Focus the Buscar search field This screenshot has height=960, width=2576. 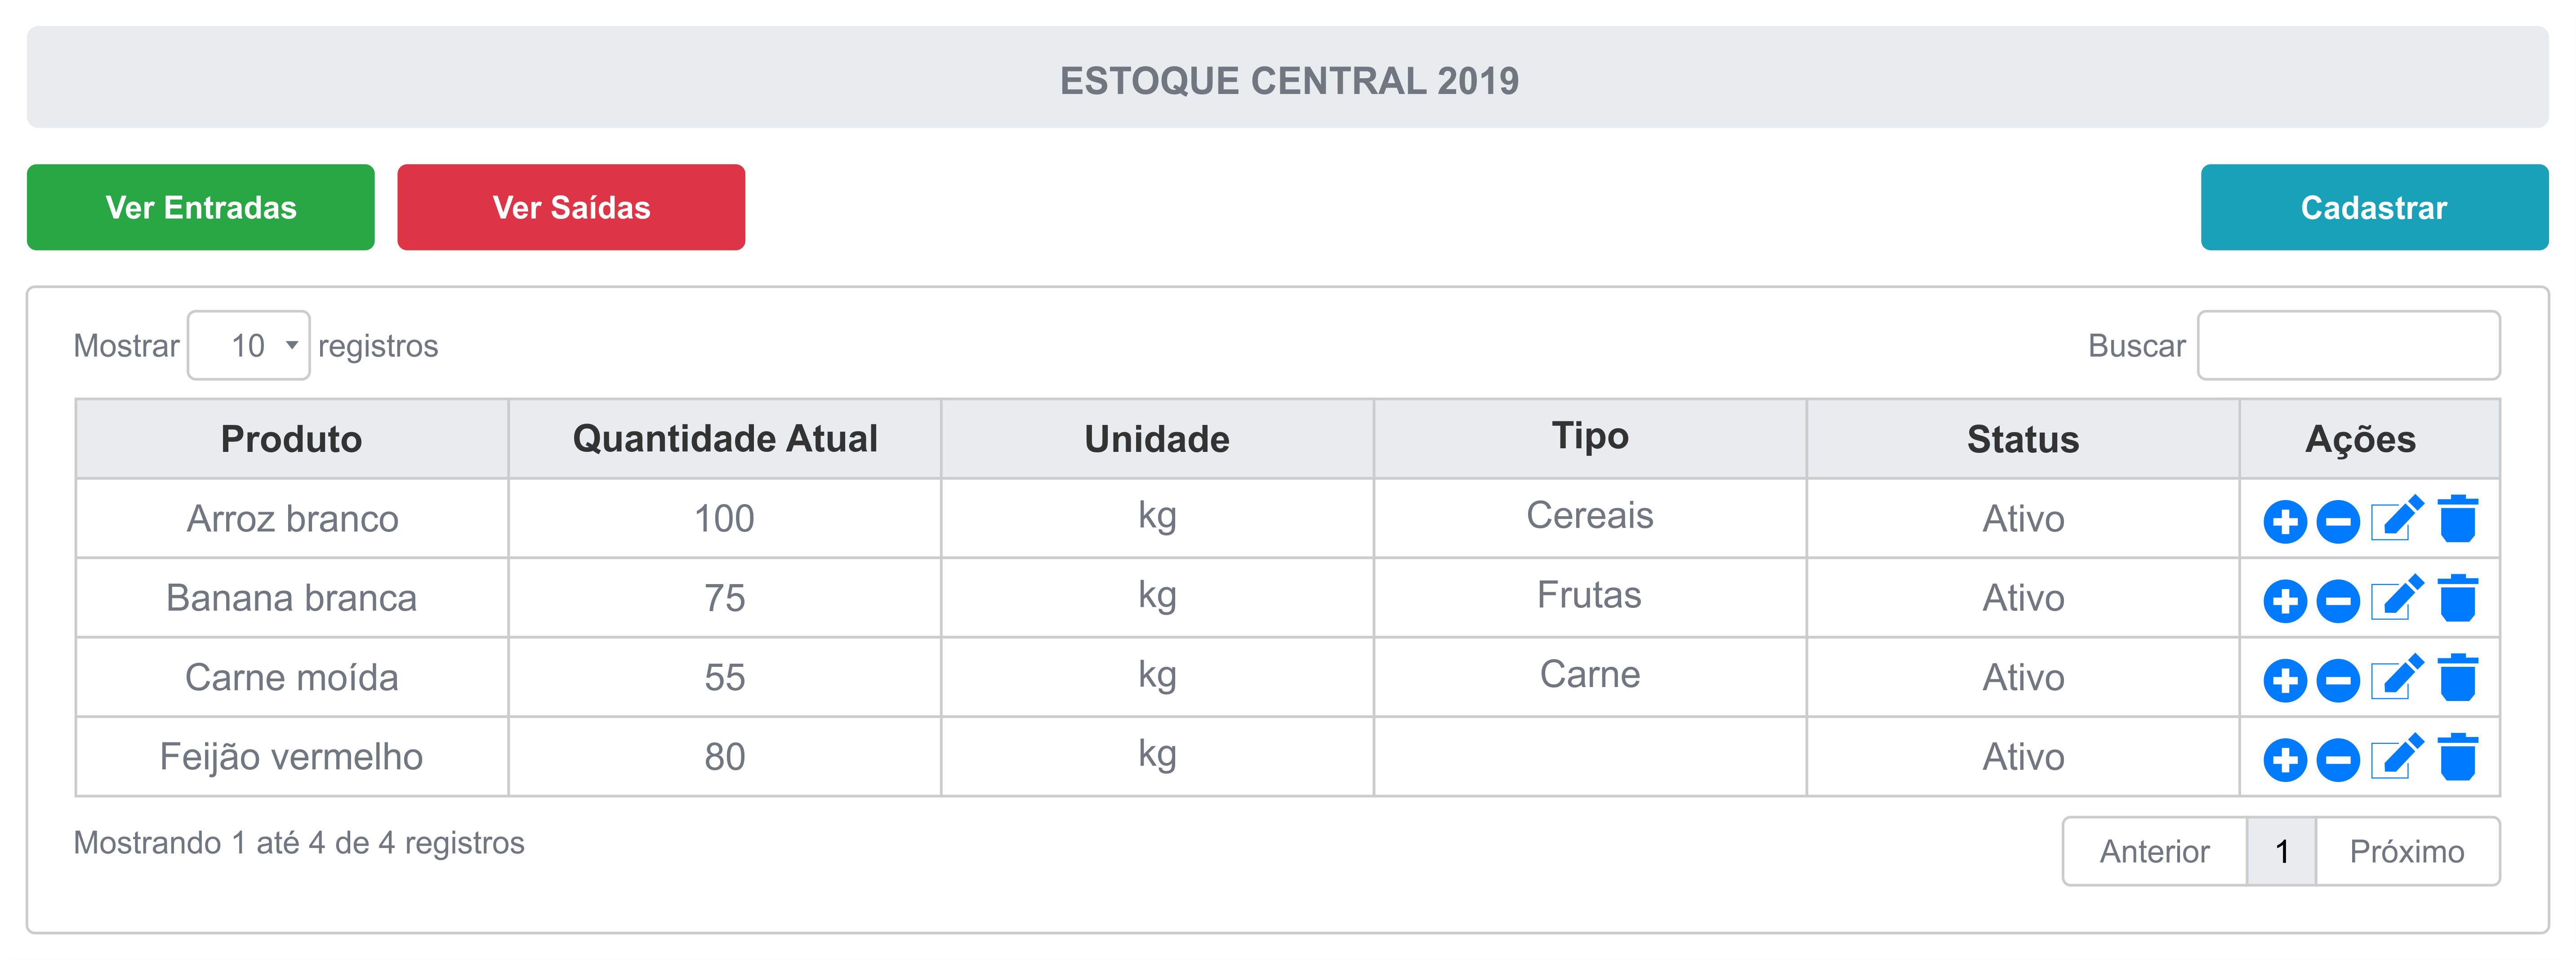click(2348, 345)
